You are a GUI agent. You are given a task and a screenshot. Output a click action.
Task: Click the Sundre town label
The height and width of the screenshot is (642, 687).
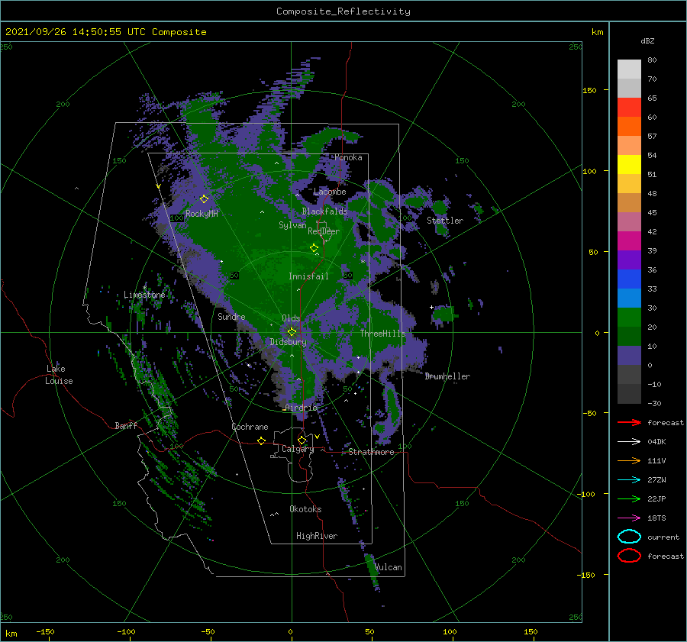231,316
